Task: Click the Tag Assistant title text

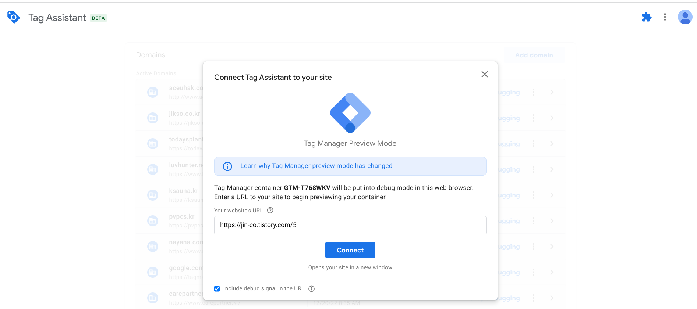Action: 57,18
